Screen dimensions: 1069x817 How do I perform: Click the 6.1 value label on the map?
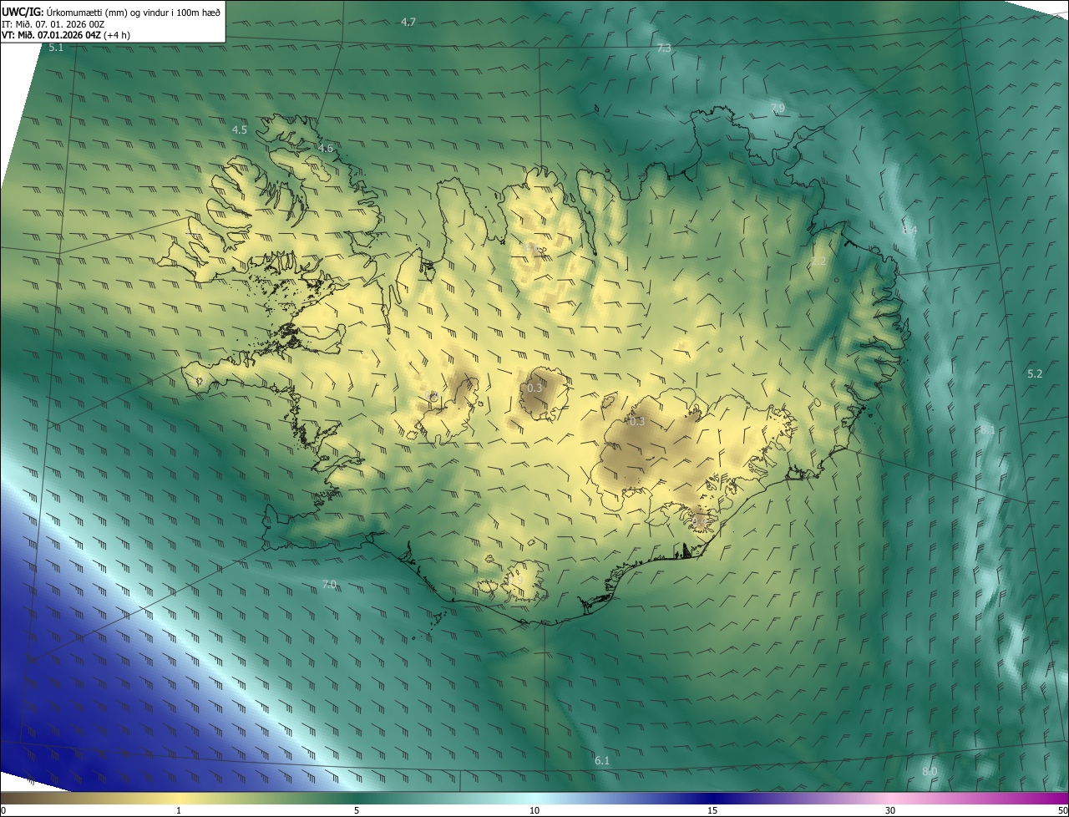(602, 760)
